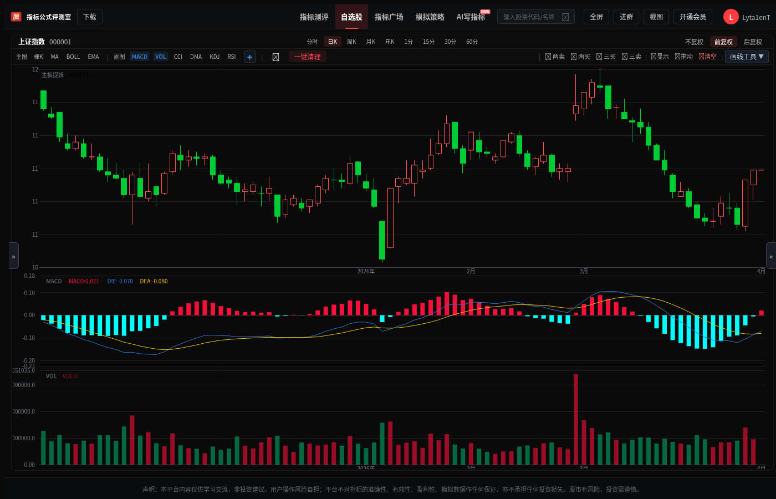Collapse the right side panel arrow

pyautogui.click(x=770, y=256)
